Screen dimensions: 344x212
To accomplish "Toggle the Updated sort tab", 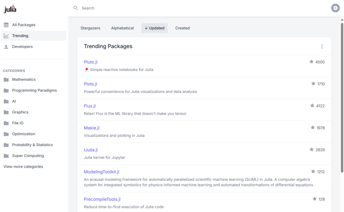I will click(155, 28).
